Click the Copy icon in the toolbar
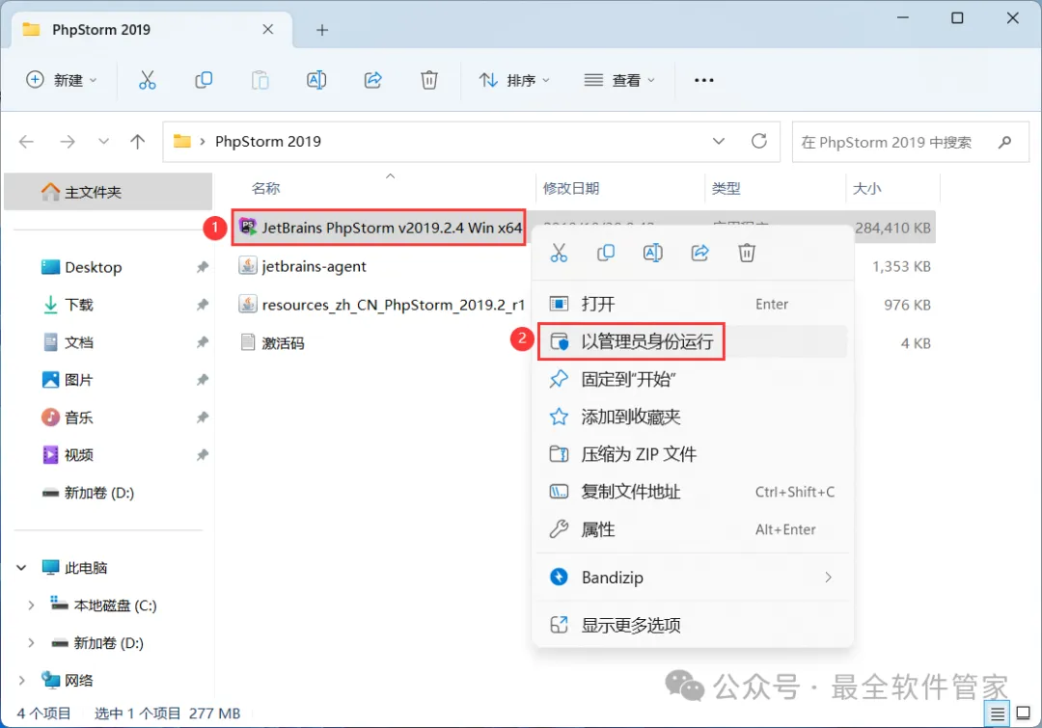This screenshot has height=728, width=1042. tap(204, 80)
